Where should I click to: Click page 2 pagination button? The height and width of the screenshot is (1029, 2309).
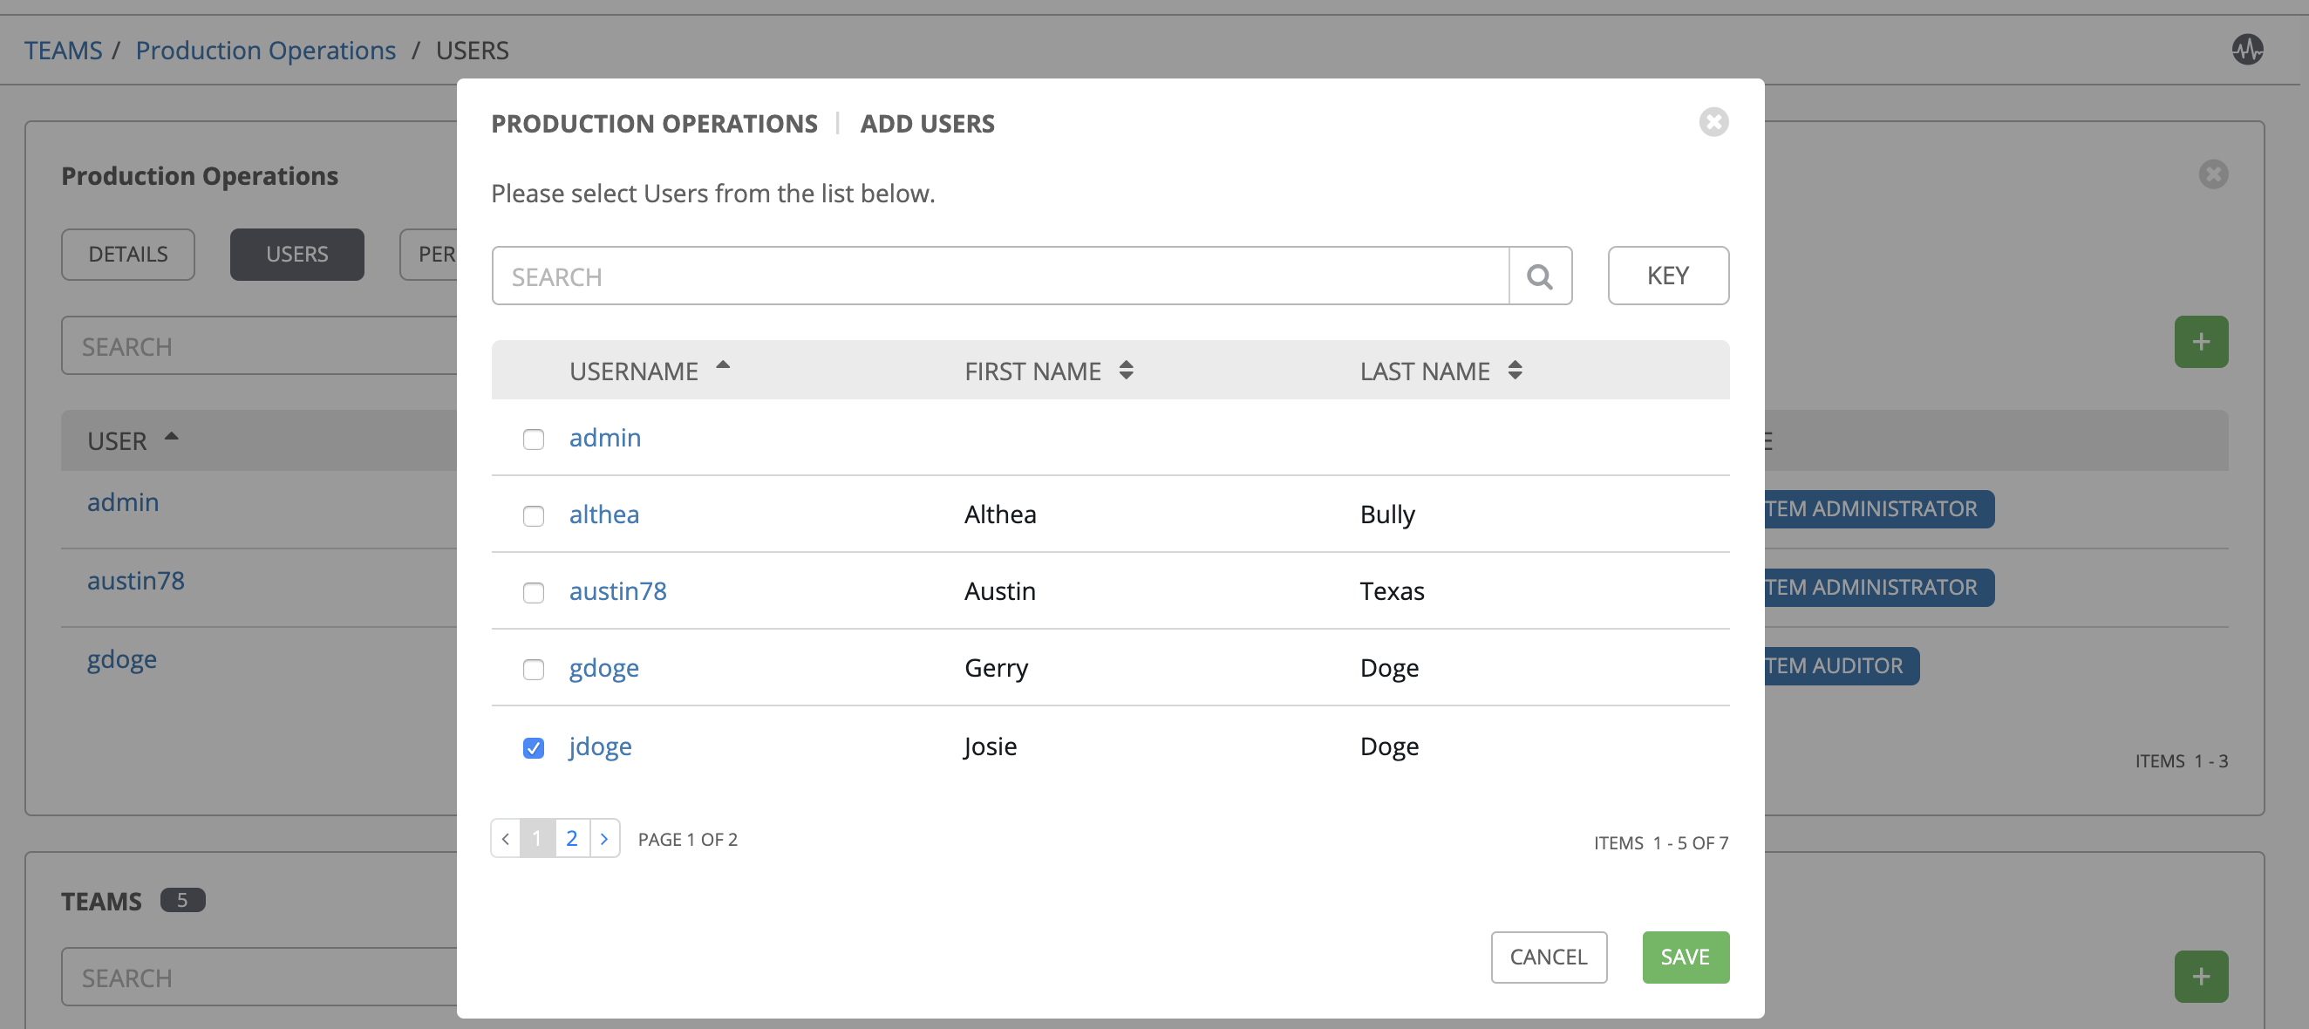click(x=571, y=838)
